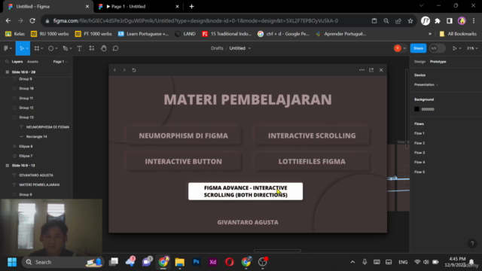The image size is (482, 271).
Task: Open the Figma main menu icon
Action: [x=6, y=48]
